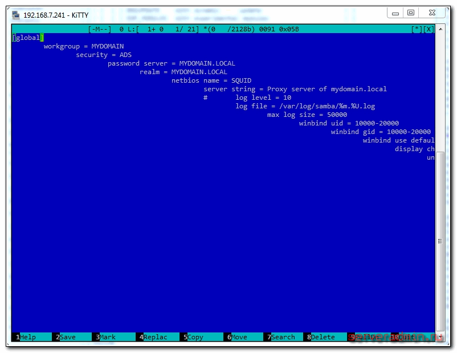This screenshot has height=353, width=457.
Task: Maximize the KiTTY window
Action: pos(410,13)
